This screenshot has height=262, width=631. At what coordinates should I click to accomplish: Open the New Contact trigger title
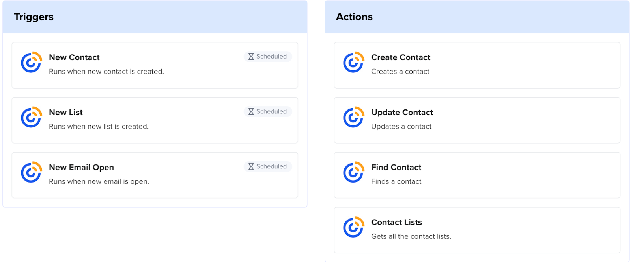(74, 57)
